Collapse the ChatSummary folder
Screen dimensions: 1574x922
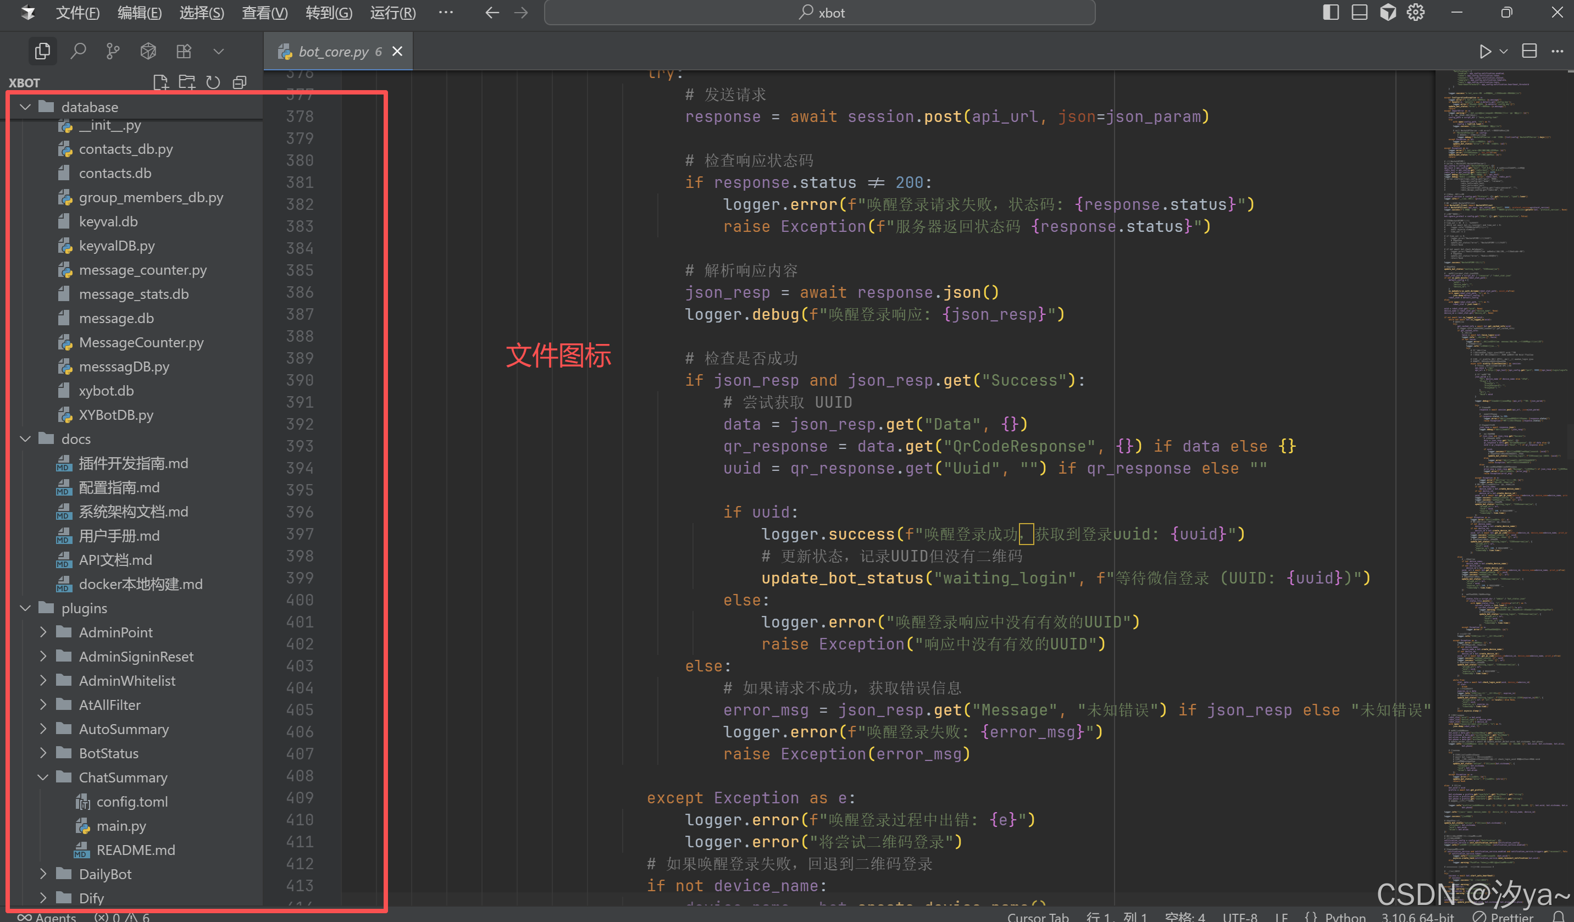click(x=43, y=777)
